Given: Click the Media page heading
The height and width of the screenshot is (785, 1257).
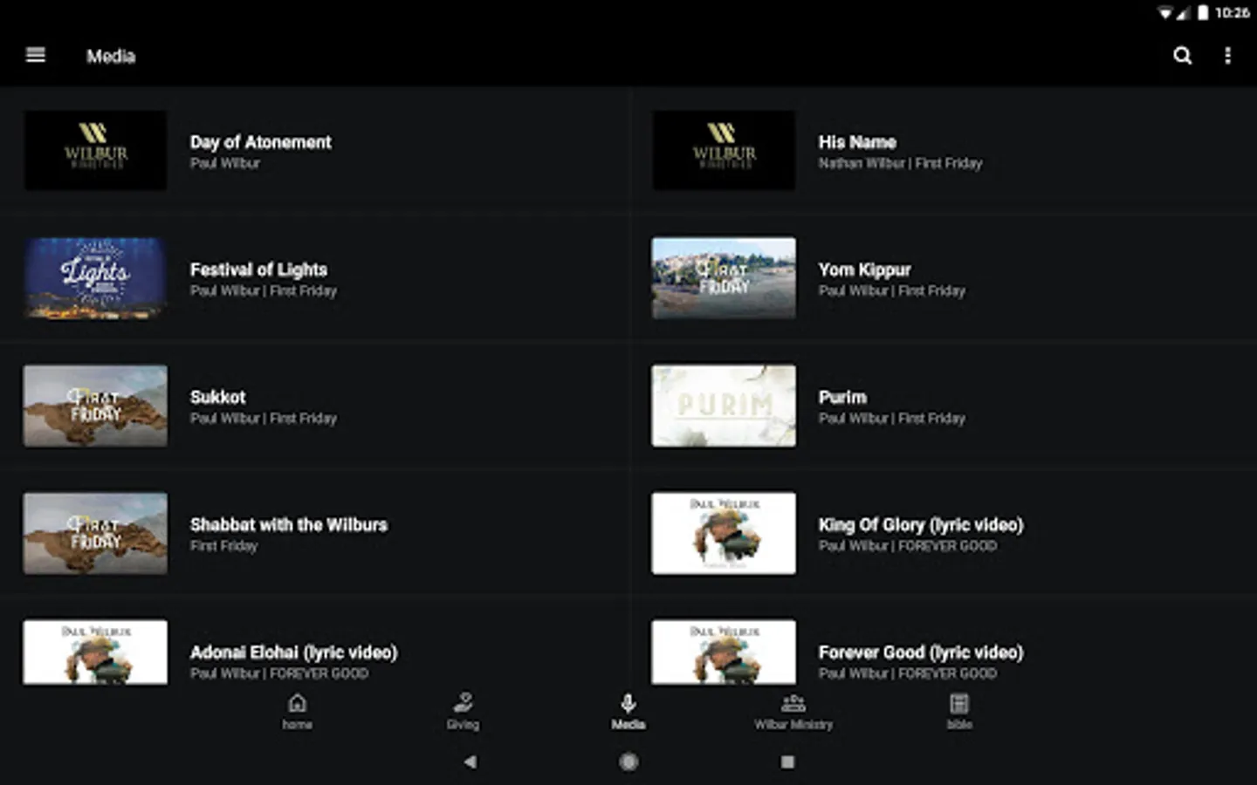Looking at the screenshot, I should click(x=111, y=56).
